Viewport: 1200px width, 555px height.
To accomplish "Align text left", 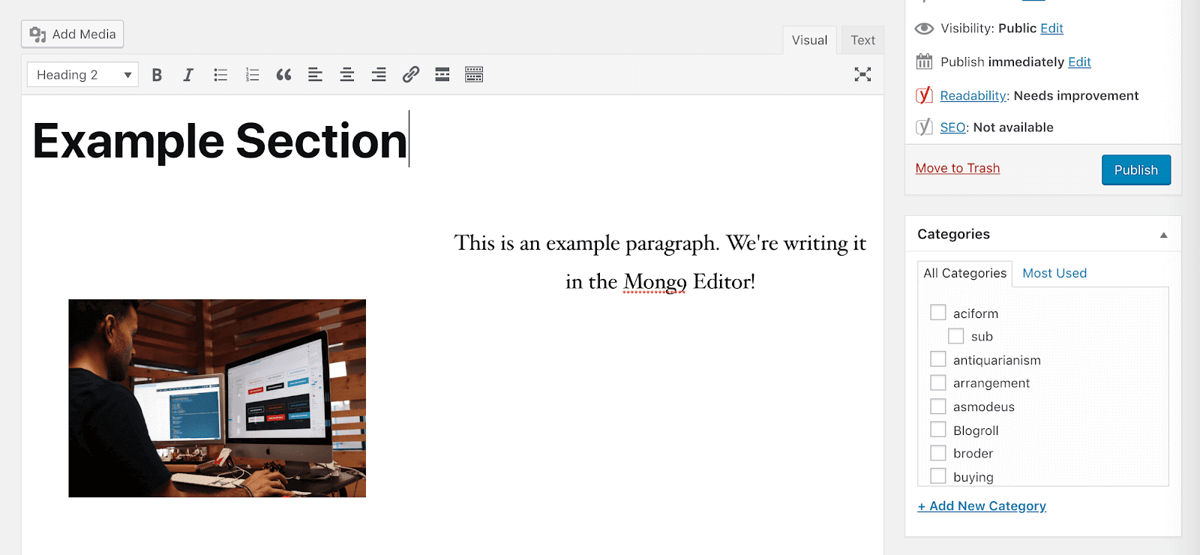I will [x=315, y=75].
